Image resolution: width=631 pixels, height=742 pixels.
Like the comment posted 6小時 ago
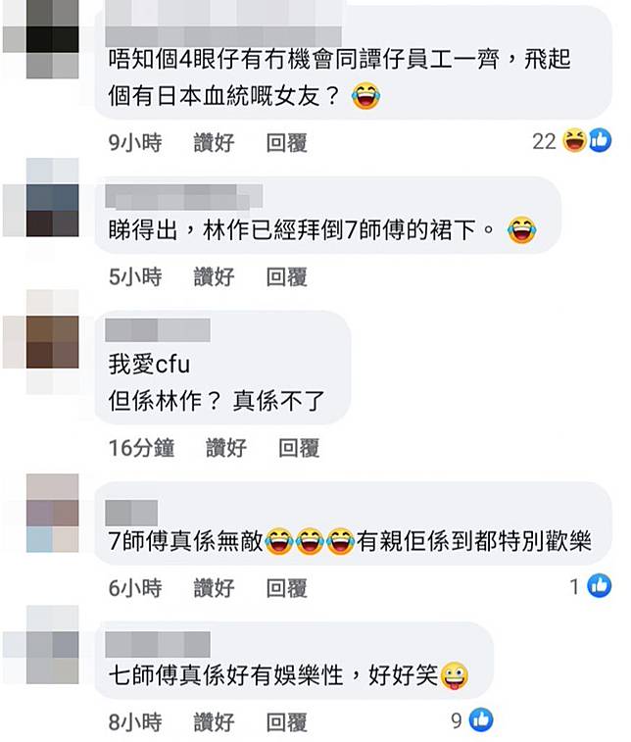pos(215,588)
